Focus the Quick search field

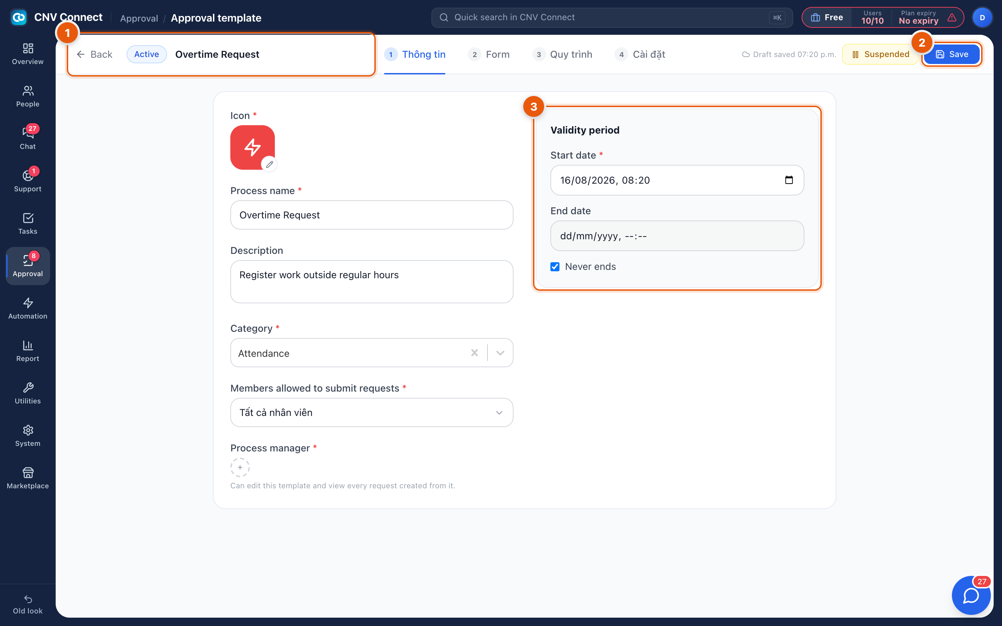click(612, 17)
